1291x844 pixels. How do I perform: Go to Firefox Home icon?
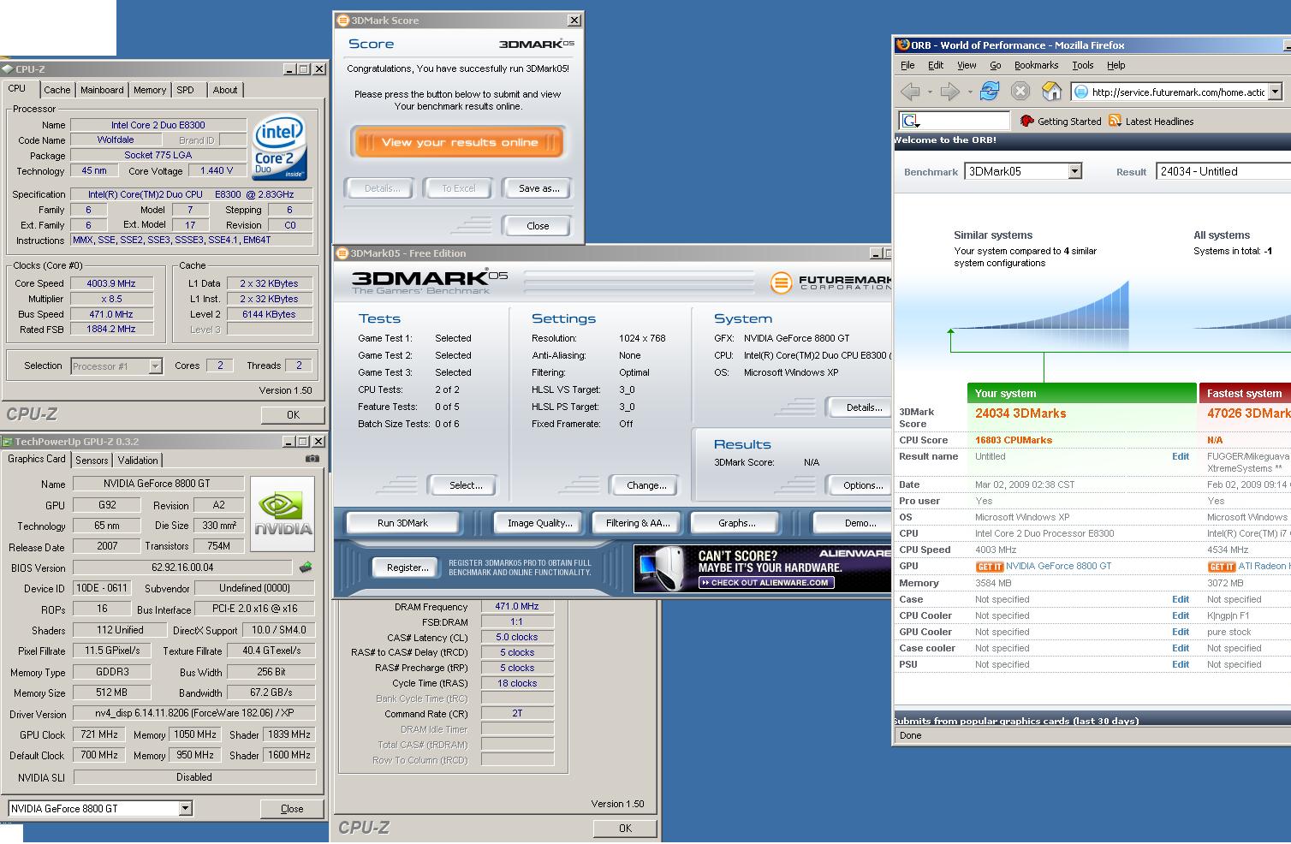coord(1051,92)
